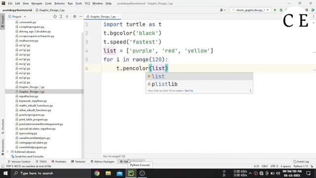Open run configuration dropdown shorts_graphicdesign_1
This screenshot has width=316, height=178.
tap(250, 10)
